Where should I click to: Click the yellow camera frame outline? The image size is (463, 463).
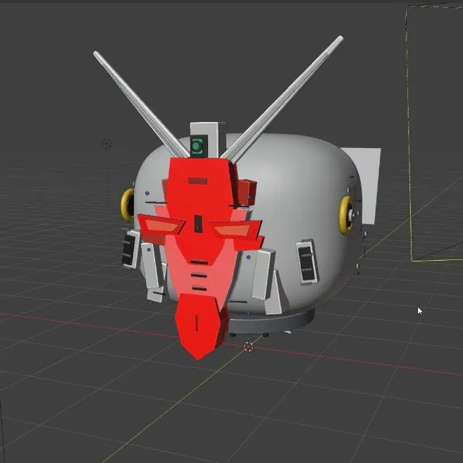click(408, 133)
